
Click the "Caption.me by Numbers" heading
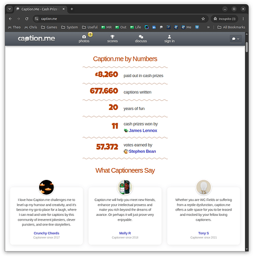(125, 59)
